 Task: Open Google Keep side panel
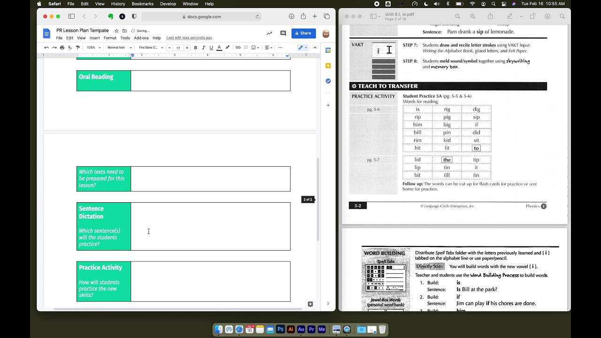pos(328,66)
